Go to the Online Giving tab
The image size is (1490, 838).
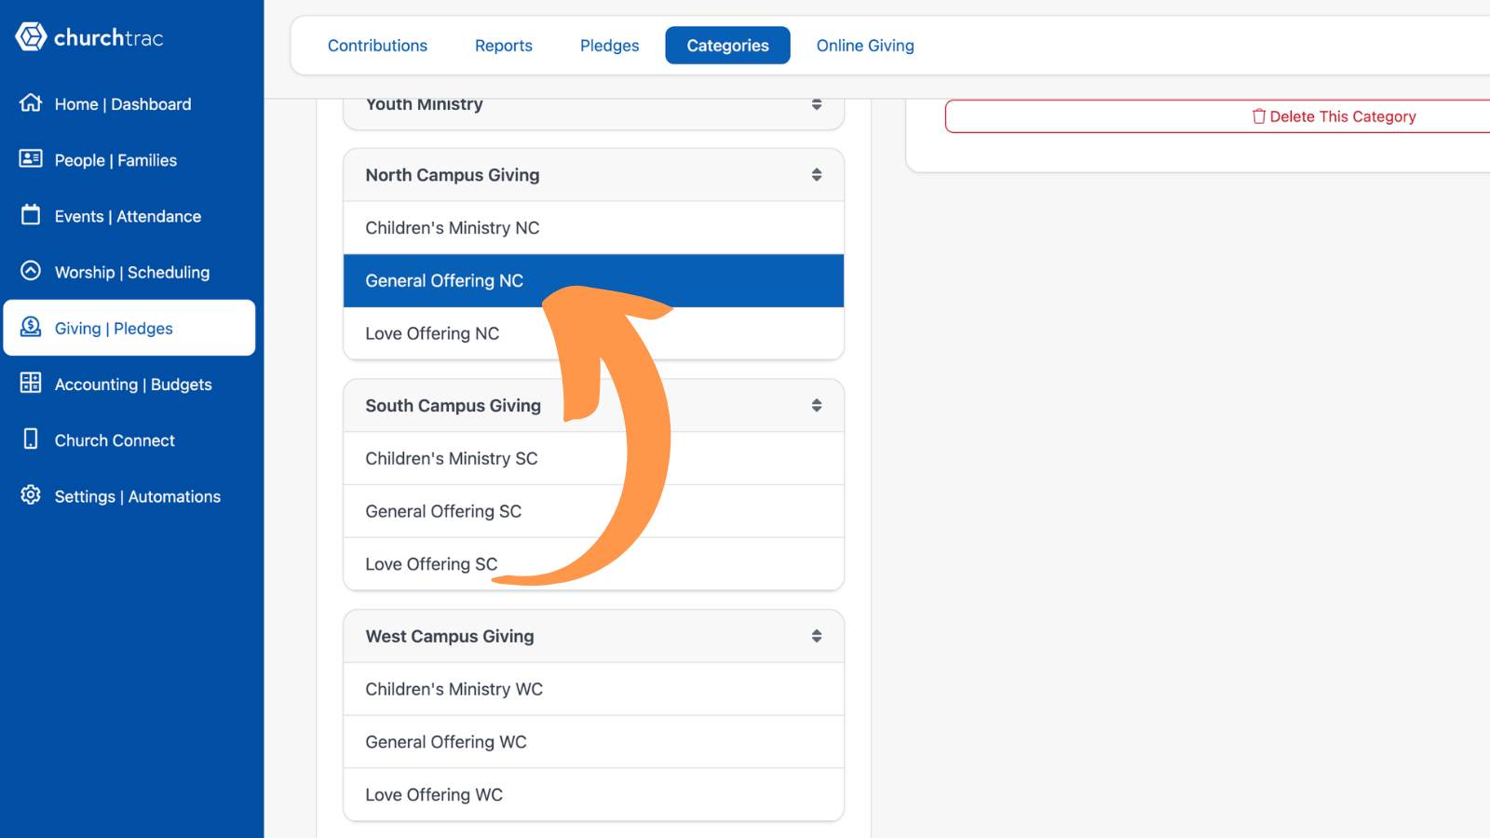(x=865, y=46)
